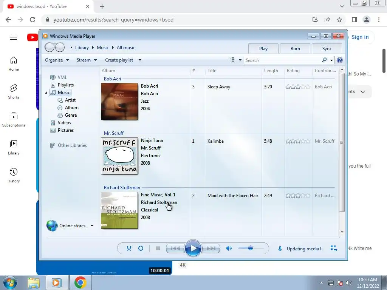Viewport: 387px width, 290px height.
Task: Click Create playlist
Action: point(119,60)
